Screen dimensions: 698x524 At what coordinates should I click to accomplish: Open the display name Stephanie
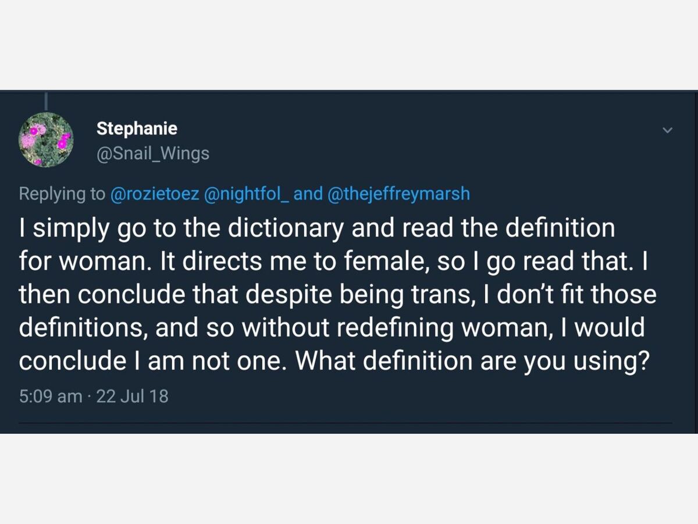(x=137, y=128)
